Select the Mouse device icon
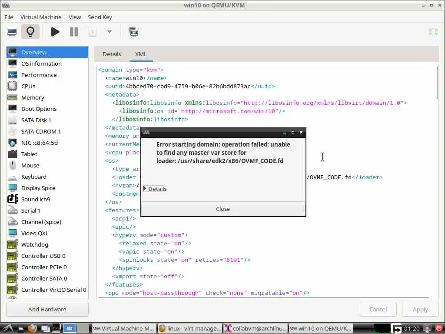This screenshot has height=334, width=445. click(12, 165)
